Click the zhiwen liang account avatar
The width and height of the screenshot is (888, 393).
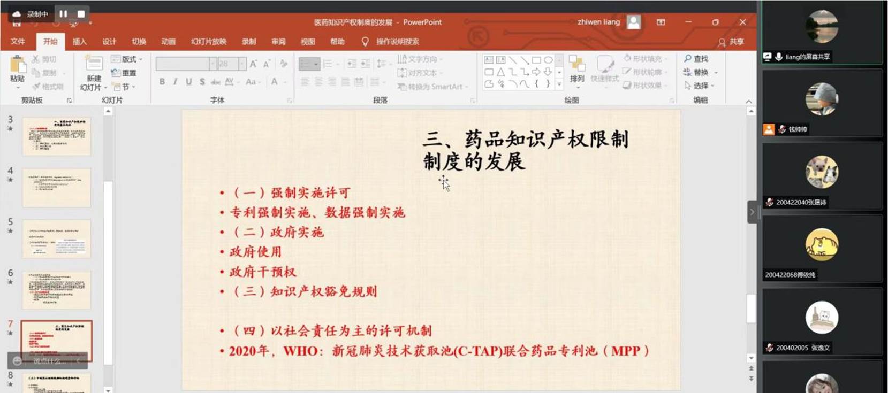click(634, 22)
